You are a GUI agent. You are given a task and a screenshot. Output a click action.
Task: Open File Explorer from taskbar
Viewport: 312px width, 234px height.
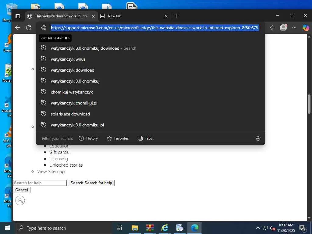pyautogui.click(x=135, y=228)
